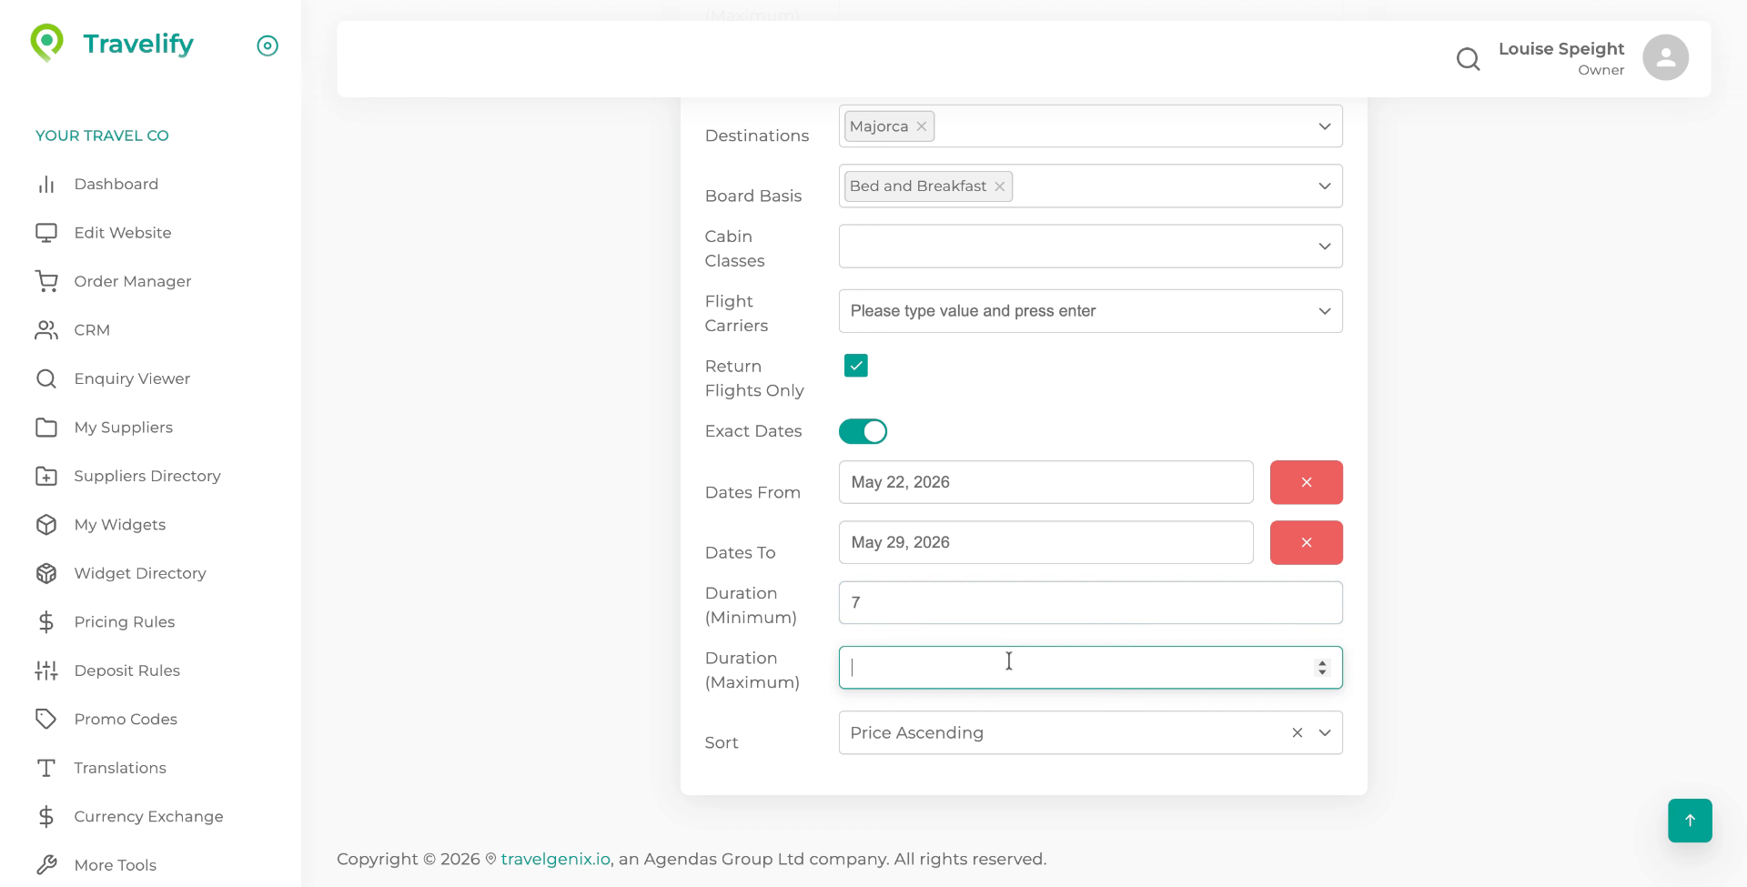Open the travelgenix.io footer link
This screenshot has width=1747, height=887.
(x=555, y=859)
